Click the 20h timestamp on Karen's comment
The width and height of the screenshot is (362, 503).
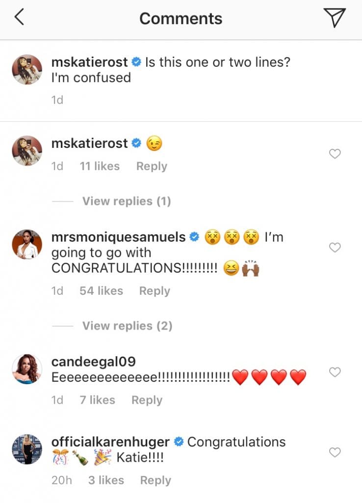(x=61, y=480)
